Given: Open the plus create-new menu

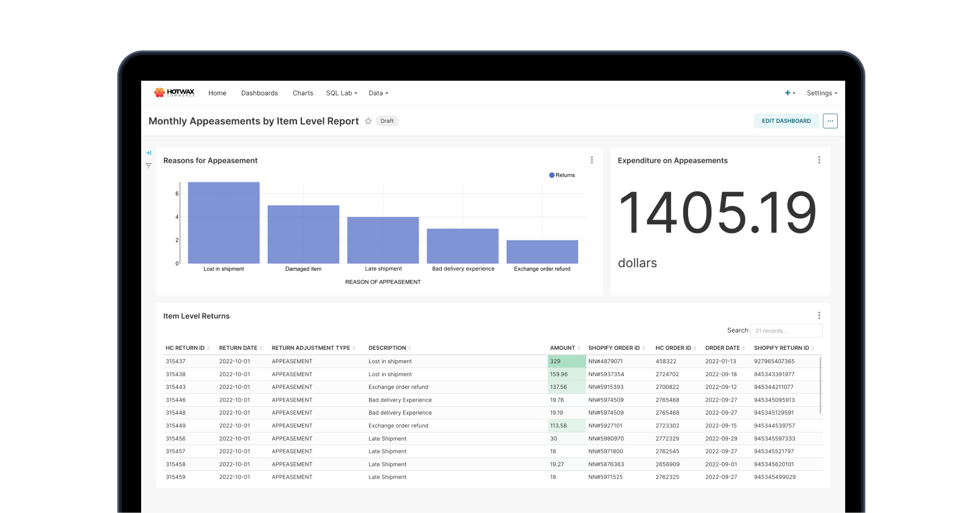Looking at the screenshot, I should 790,94.
